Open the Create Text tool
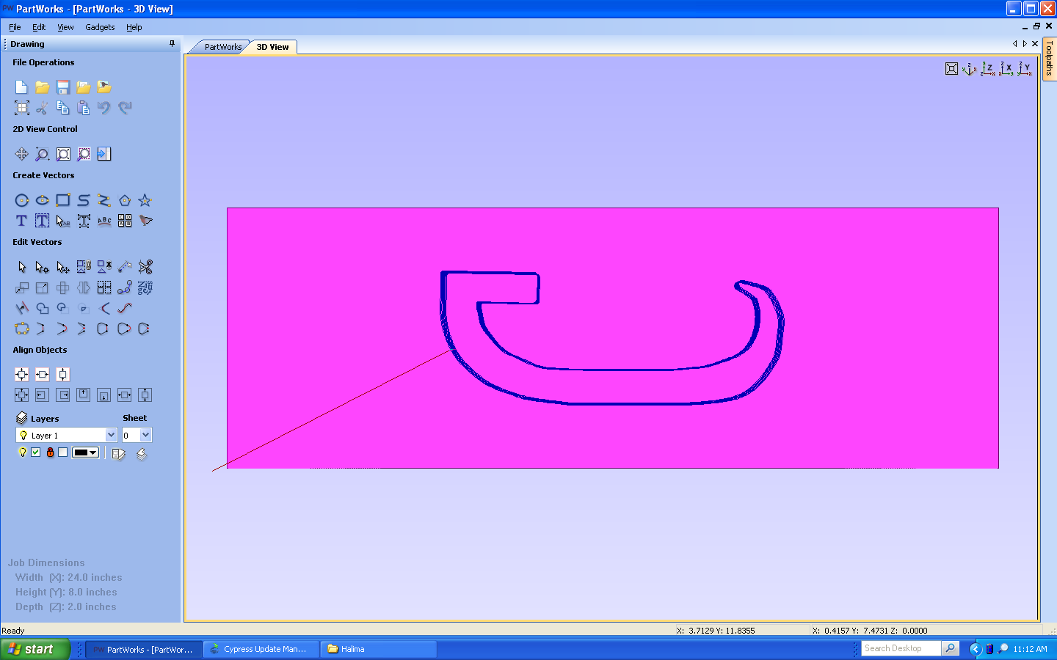Viewport: 1057px width, 660px height. click(21, 220)
